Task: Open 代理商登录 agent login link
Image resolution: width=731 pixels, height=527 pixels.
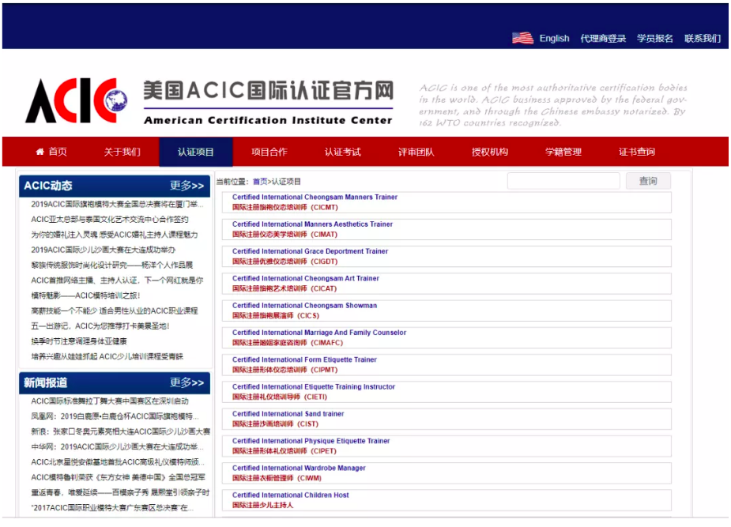Action: point(603,38)
